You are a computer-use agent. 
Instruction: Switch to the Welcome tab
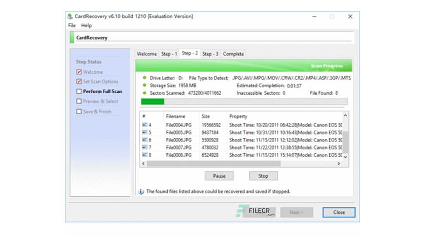[x=147, y=54]
